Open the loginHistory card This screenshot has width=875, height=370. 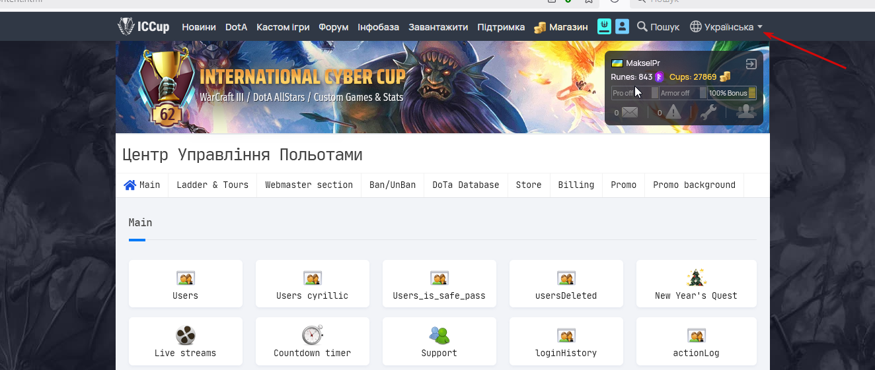pos(566,341)
